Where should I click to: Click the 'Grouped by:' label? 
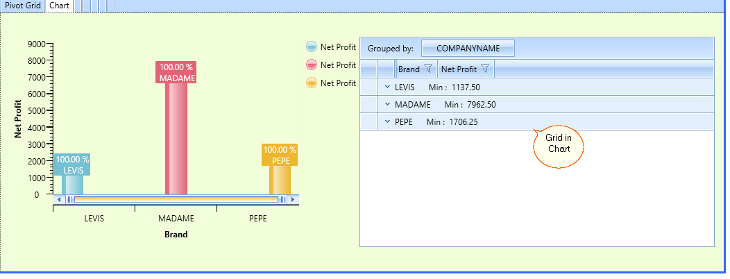point(391,49)
